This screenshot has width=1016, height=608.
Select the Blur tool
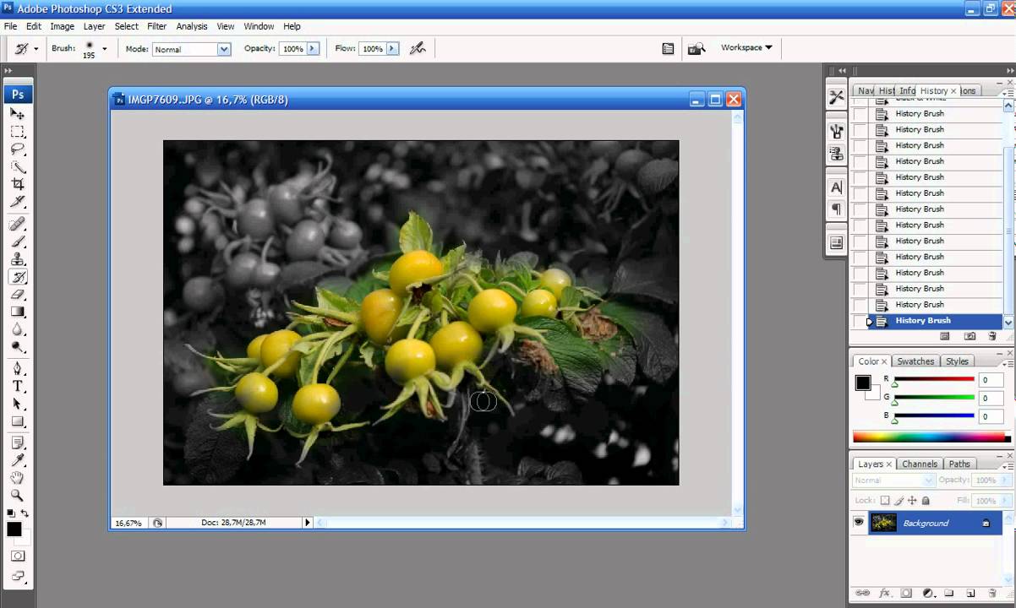tap(17, 330)
